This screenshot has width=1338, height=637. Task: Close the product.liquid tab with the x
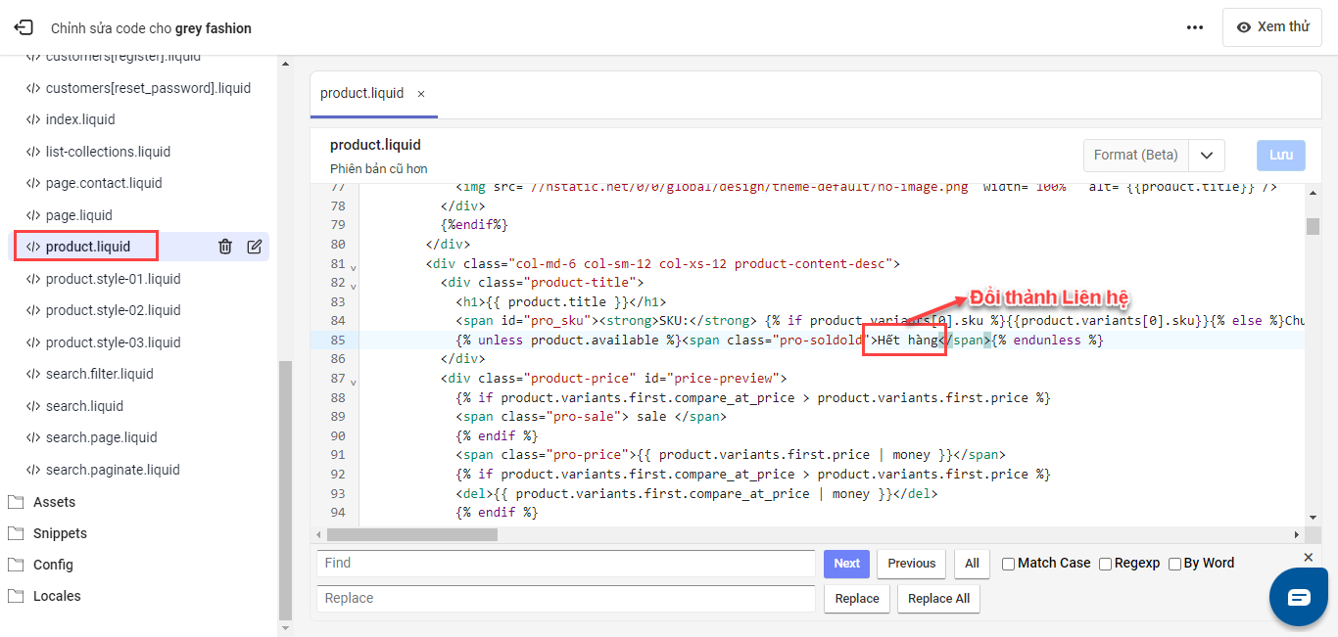pos(421,94)
